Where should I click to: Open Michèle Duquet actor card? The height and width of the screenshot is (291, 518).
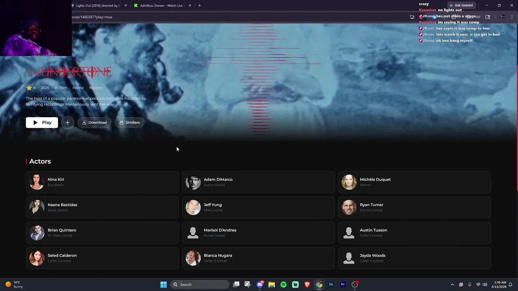[x=414, y=182]
